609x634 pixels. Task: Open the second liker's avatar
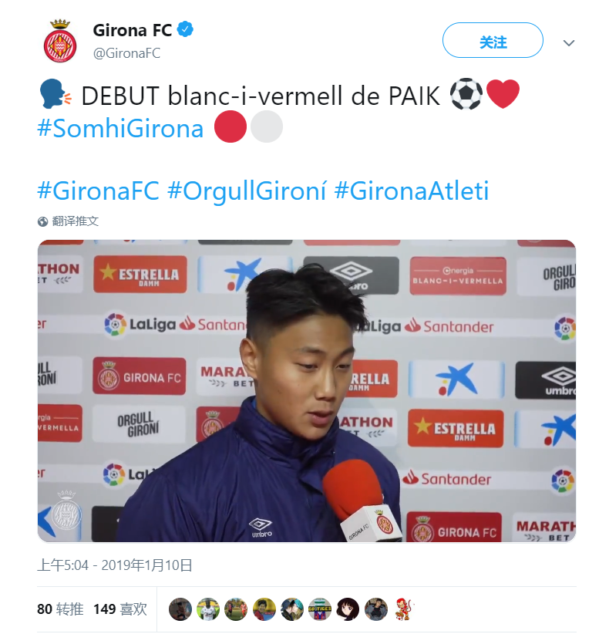[x=208, y=609]
